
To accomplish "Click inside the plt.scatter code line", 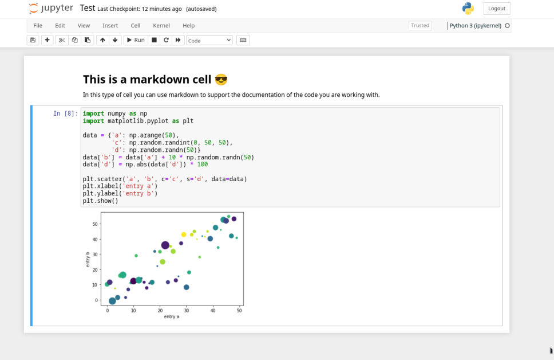I will (165, 179).
